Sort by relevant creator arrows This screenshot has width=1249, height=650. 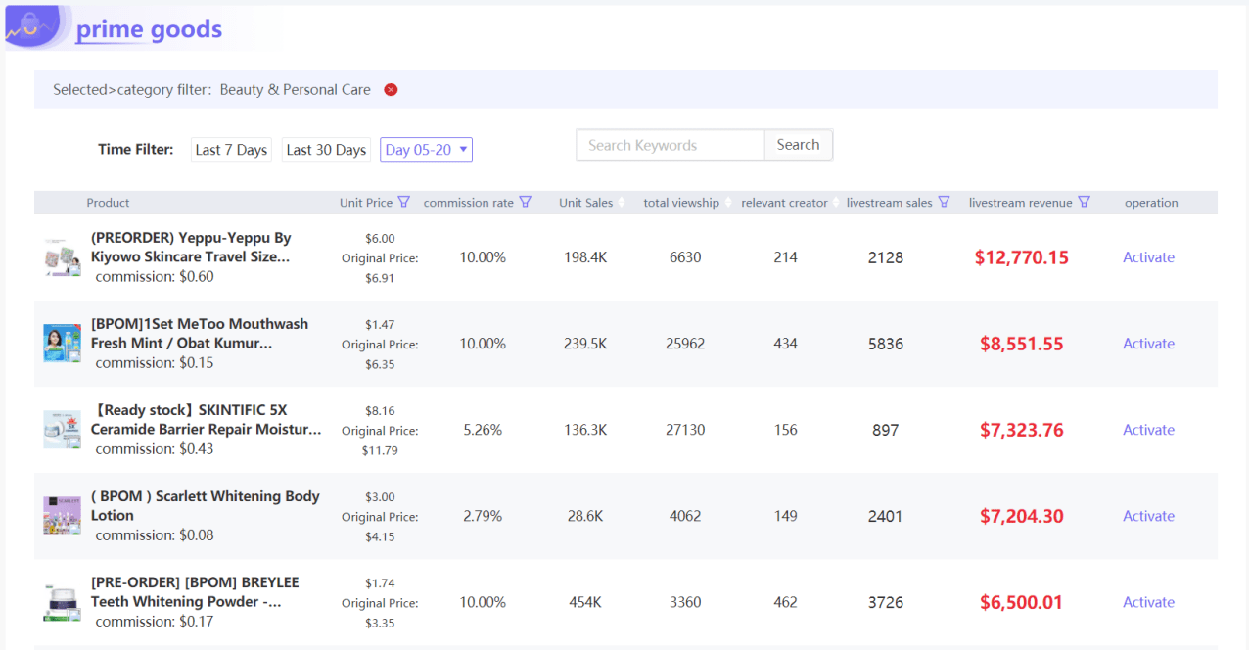point(835,203)
